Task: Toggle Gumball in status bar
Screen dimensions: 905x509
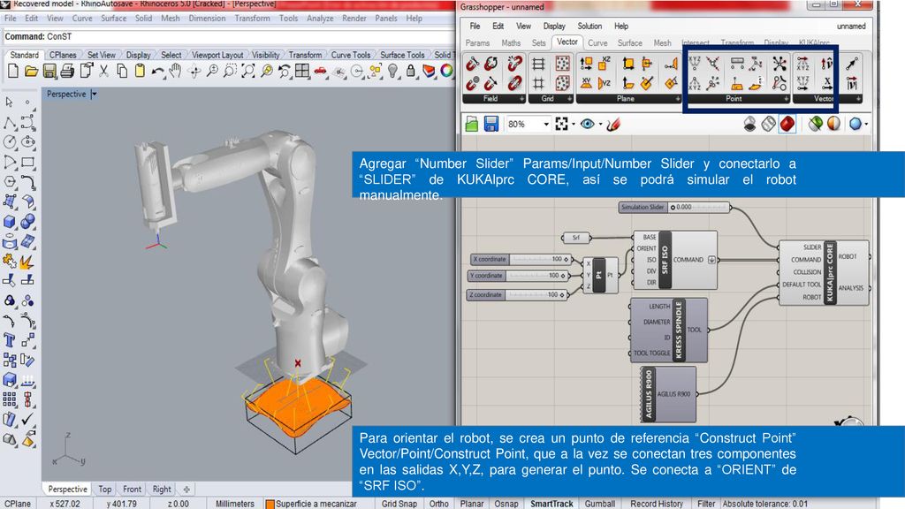Action: pyautogui.click(x=600, y=503)
